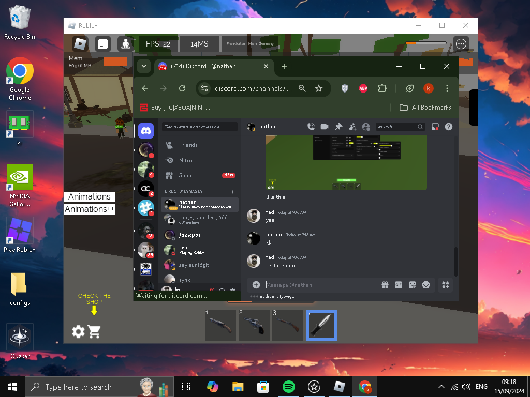The image size is (530, 397).
Task: Open the server with the AC logo
Action: (146, 189)
